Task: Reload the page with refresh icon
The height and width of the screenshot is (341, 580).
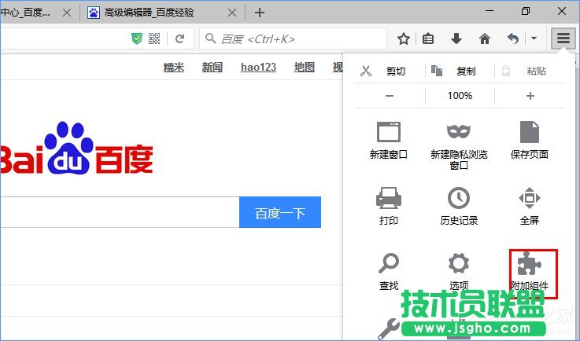Action: tap(179, 38)
